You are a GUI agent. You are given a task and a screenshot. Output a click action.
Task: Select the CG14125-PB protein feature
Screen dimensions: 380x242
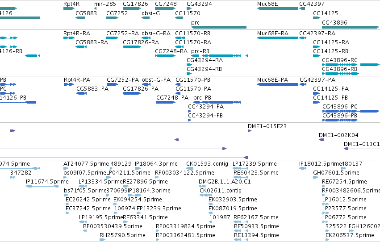(317, 102)
